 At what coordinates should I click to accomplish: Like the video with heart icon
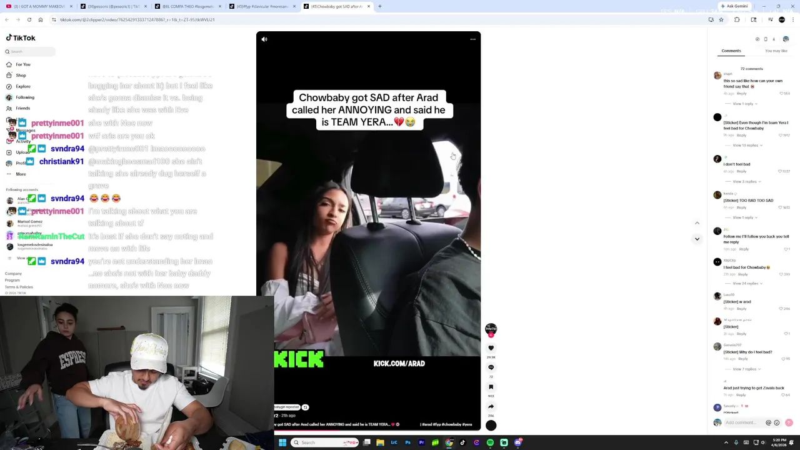(491, 348)
